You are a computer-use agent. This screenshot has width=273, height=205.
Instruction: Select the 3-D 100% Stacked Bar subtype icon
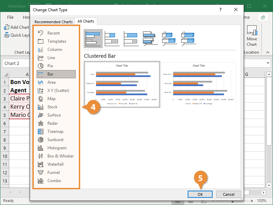[189, 39]
